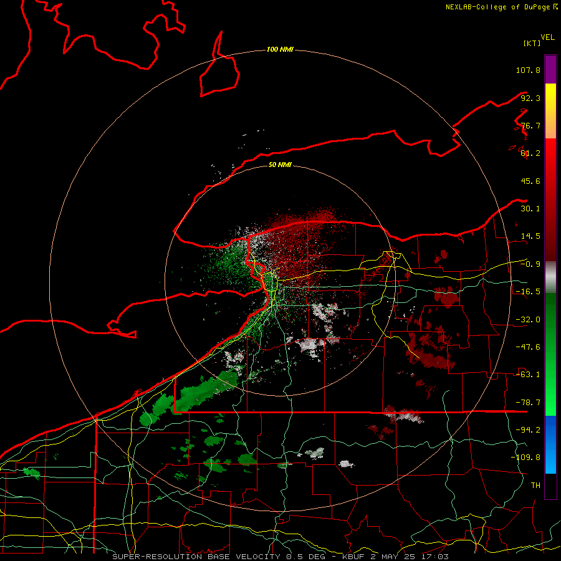561x561 pixels.
Task: Click the -78.7 legend value
Action: pos(528,403)
